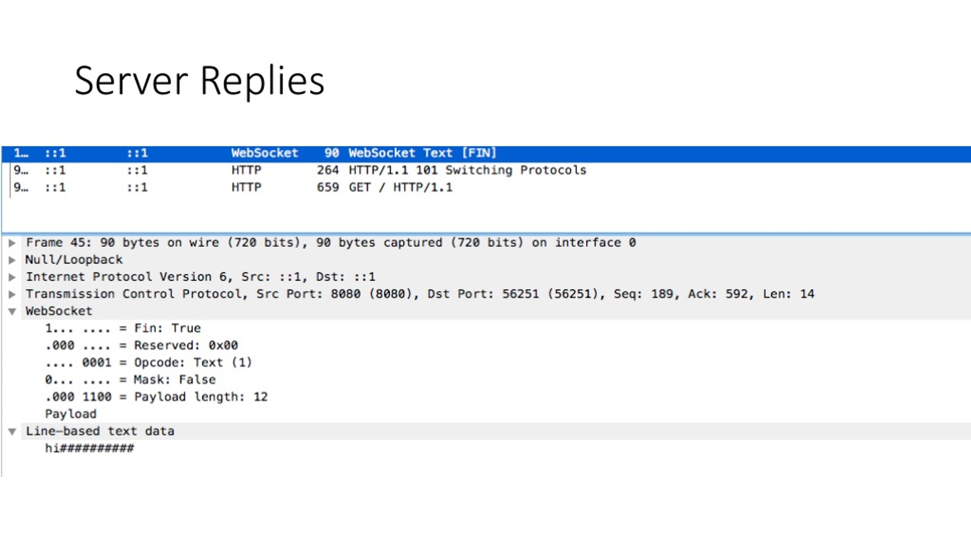Click the Server Replies slide title
Viewport: 971px width, 546px height.
pyautogui.click(x=200, y=81)
